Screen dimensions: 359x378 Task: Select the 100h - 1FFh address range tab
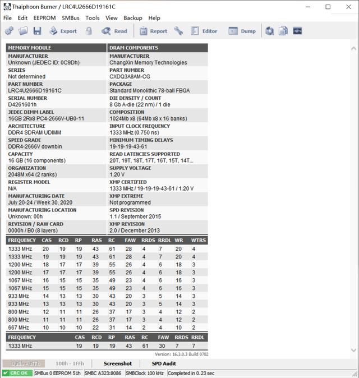click(71, 363)
